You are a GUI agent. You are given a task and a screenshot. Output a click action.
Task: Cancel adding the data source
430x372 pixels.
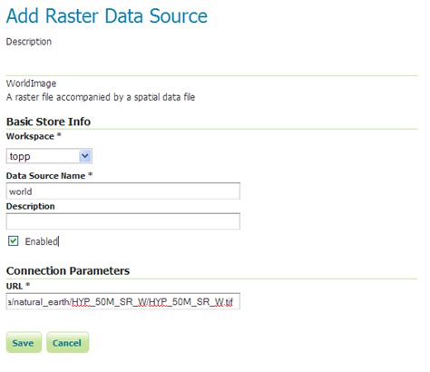point(67,342)
